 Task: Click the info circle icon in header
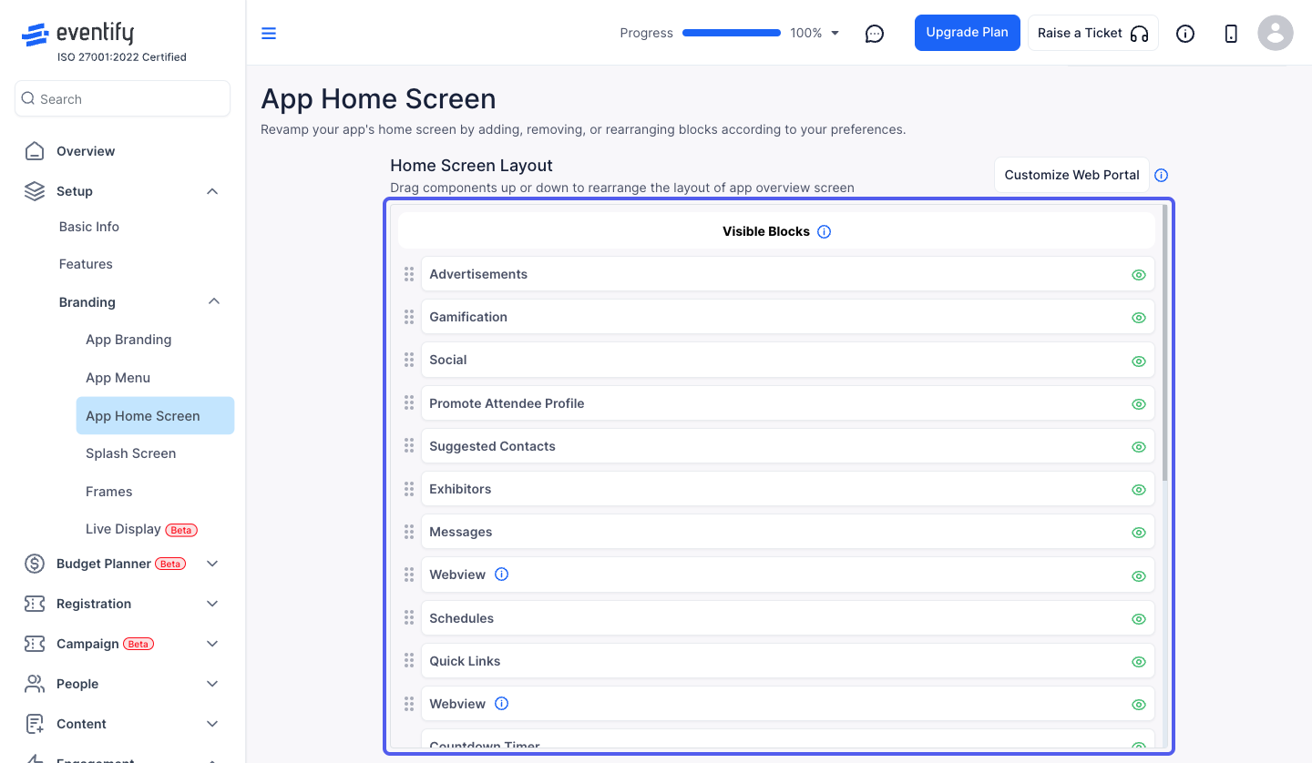point(1185,34)
